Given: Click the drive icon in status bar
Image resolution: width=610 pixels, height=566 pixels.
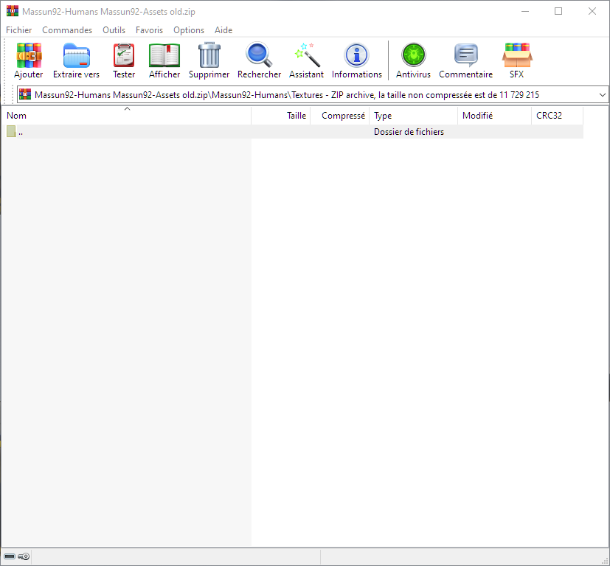Looking at the screenshot, I should [x=10, y=556].
